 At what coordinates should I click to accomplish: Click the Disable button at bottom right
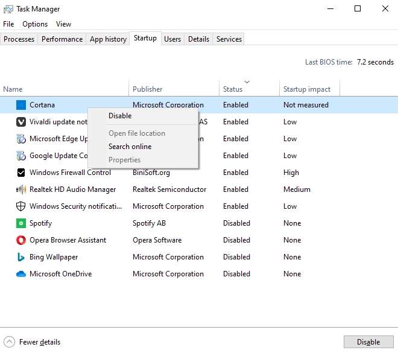pyautogui.click(x=368, y=342)
